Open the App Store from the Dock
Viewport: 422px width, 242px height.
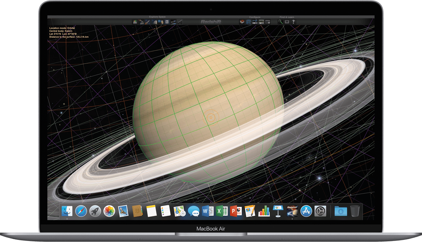(306, 211)
